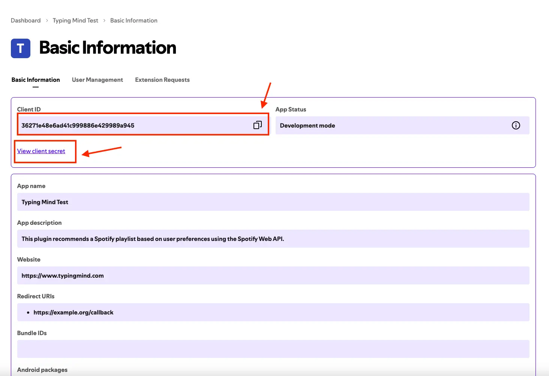549x376 pixels.
Task: Click the second breadcrumb chevron separator
Action: 104,21
